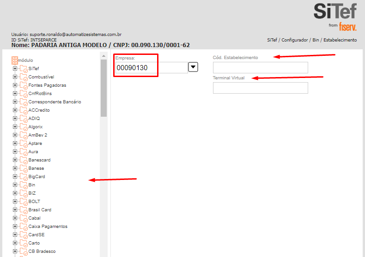Select the Caixa Pagamentos tree label
Image resolution: width=365 pixels, height=257 pixels.
tap(48, 227)
